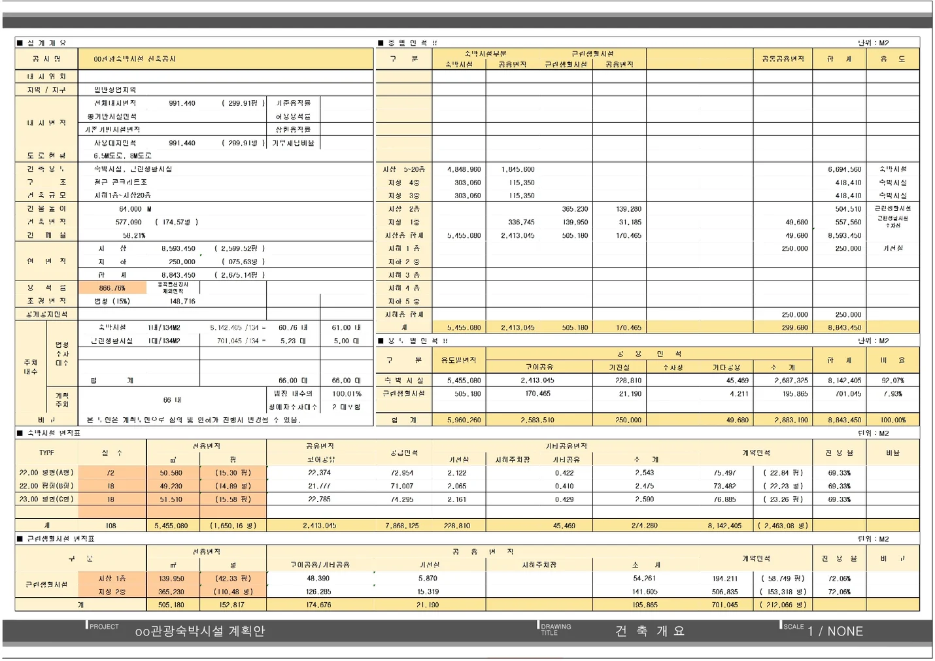Click the parking ratio value 100.01%
This screenshot has width=935, height=661.
click(347, 394)
